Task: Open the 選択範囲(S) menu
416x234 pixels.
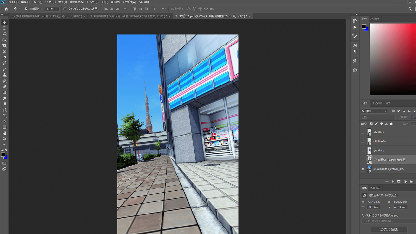Action: [76, 2]
